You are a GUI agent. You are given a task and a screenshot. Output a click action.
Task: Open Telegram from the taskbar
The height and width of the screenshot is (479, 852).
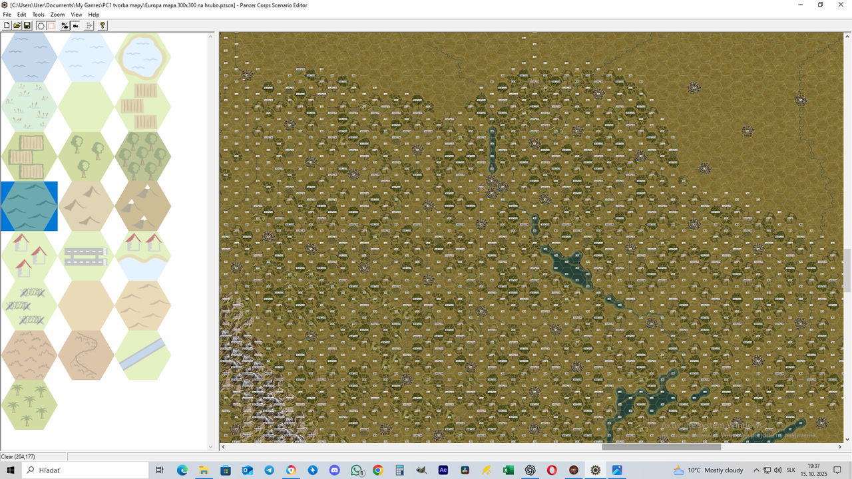coord(269,470)
